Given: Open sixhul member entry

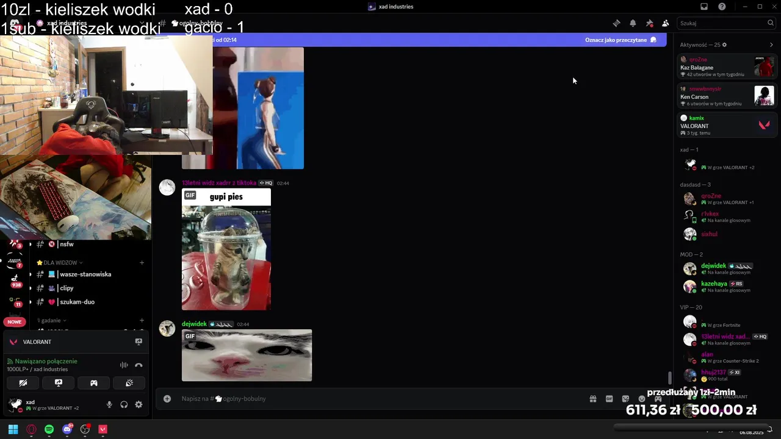Looking at the screenshot, I should (727, 234).
